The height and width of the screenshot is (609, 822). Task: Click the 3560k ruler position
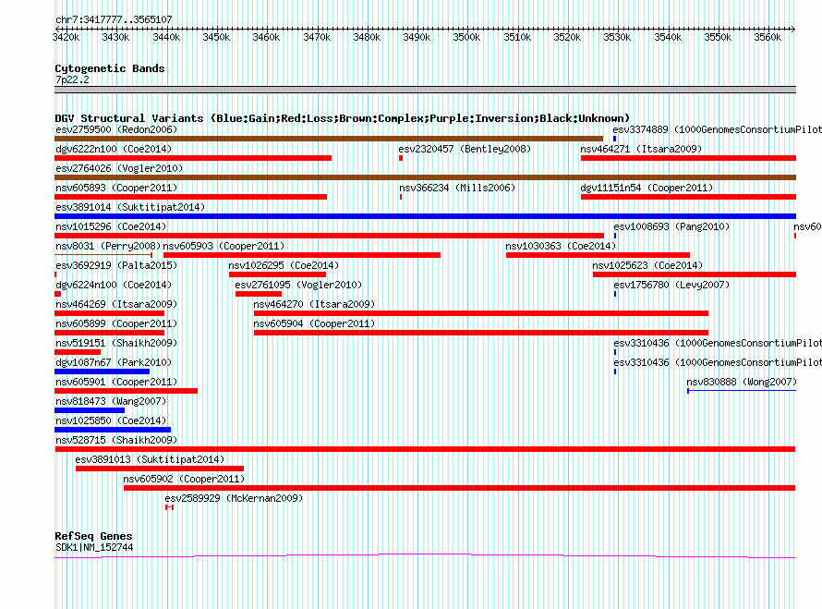tap(768, 37)
